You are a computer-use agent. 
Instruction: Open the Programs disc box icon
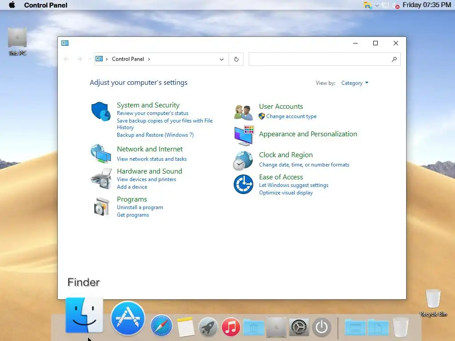[102, 207]
